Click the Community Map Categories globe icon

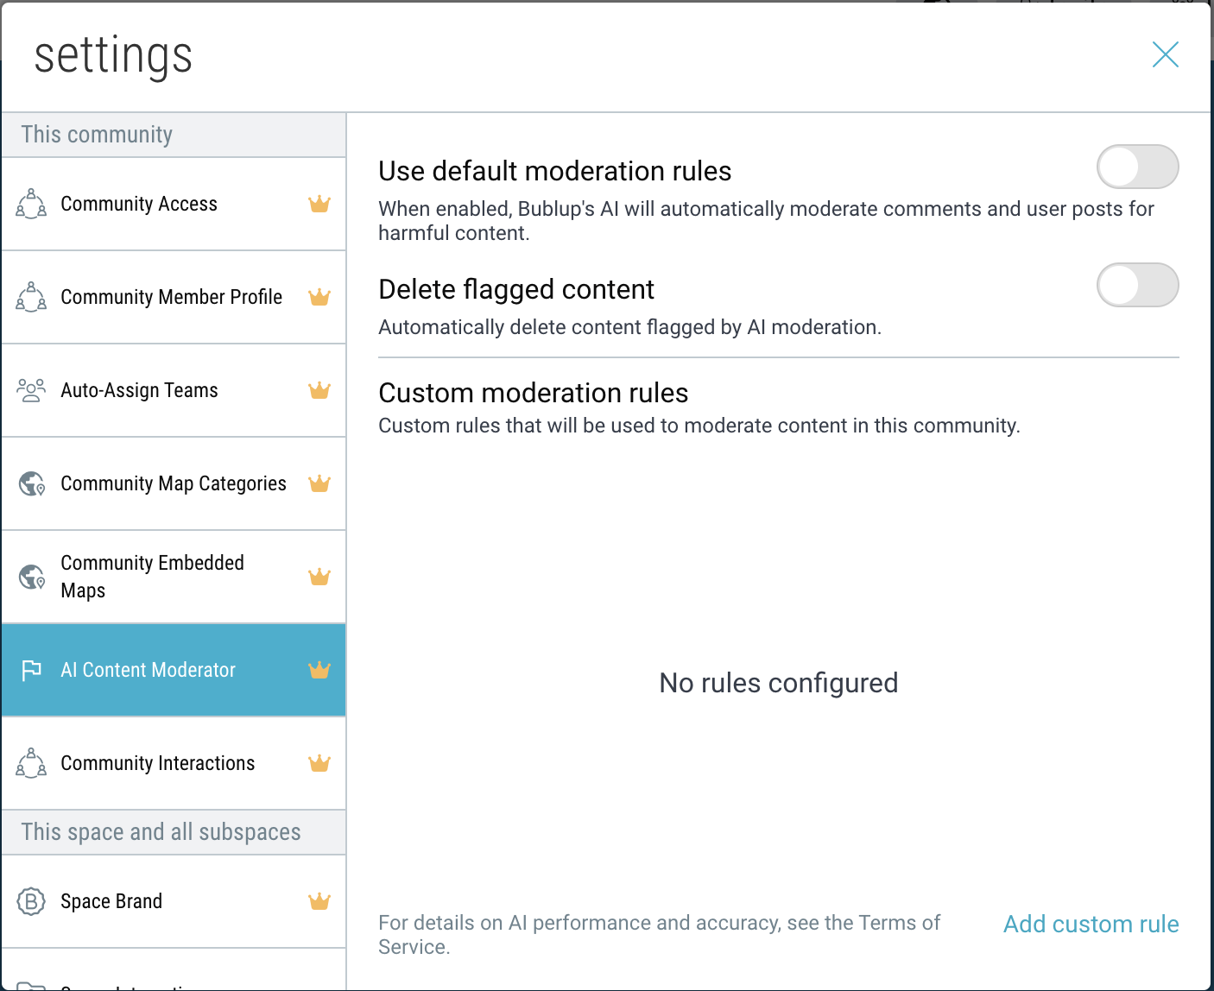click(x=32, y=483)
